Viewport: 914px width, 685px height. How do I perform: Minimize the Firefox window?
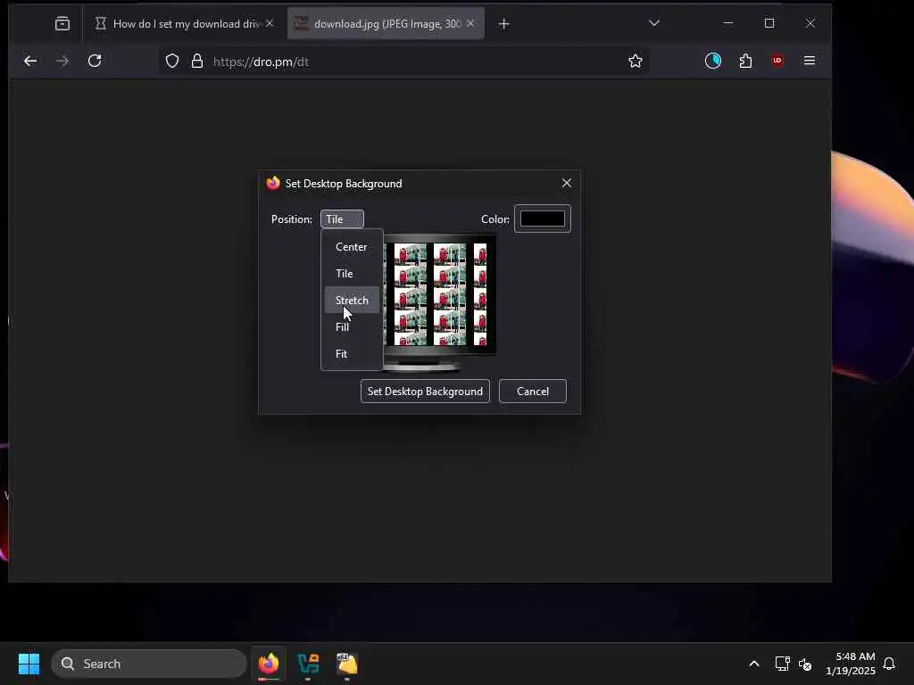point(728,23)
